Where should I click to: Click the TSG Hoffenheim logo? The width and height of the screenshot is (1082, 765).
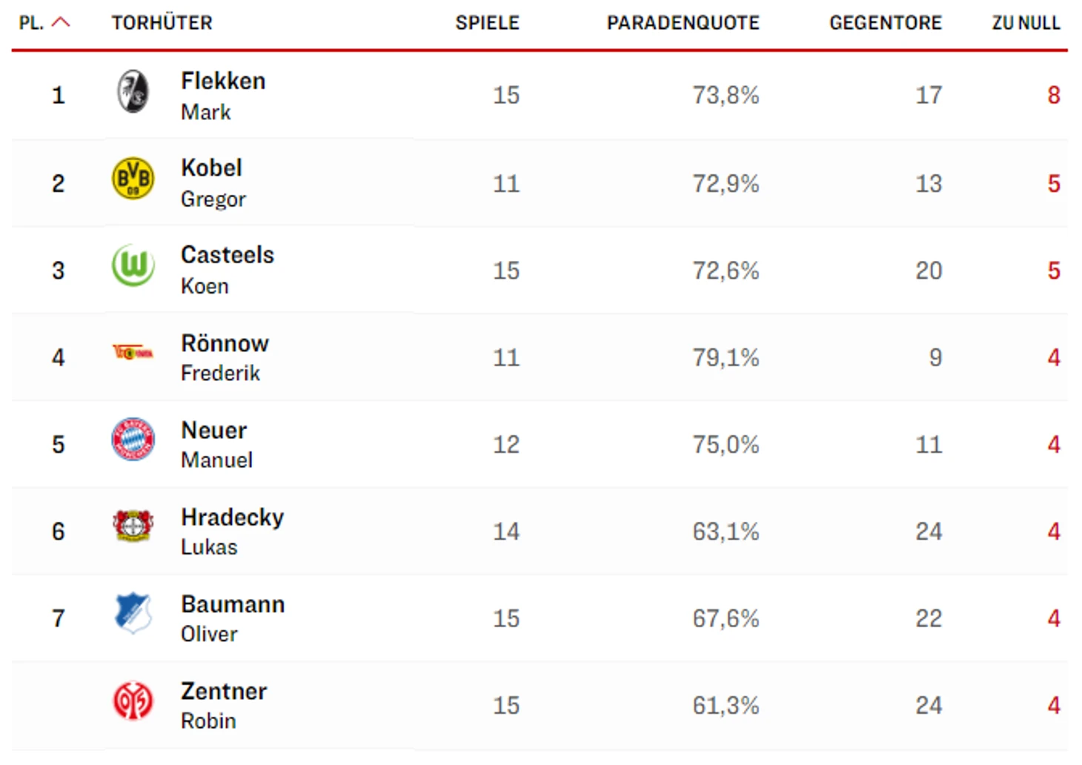coord(133,613)
